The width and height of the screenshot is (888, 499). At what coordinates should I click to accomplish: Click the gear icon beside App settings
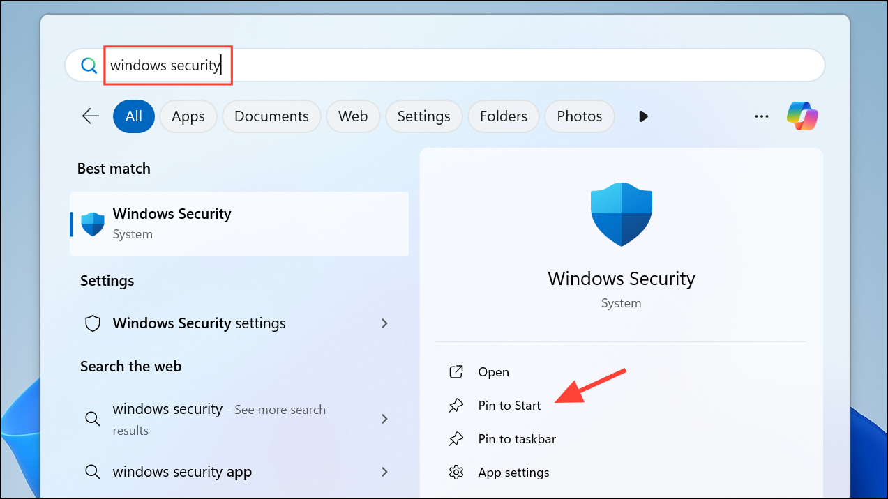click(x=456, y=473)
